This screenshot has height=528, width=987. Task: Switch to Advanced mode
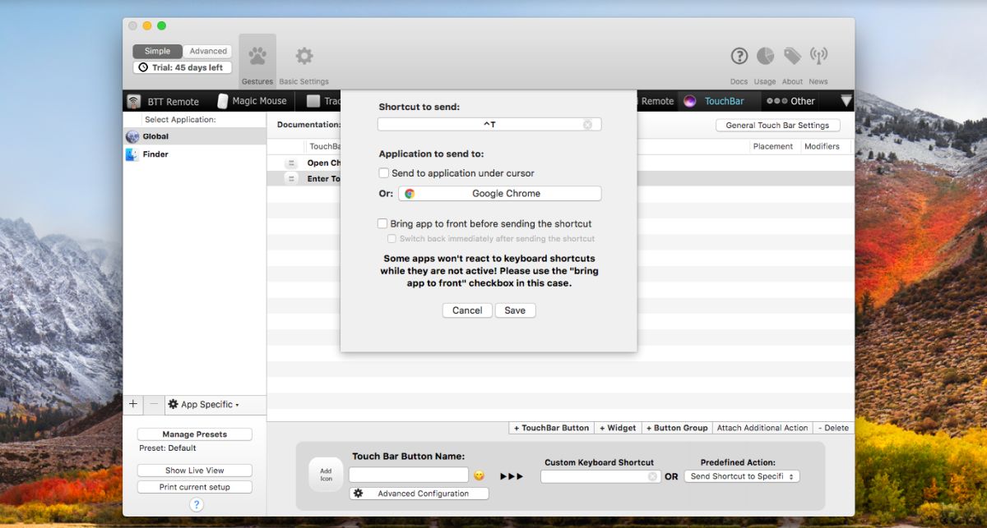(207, 51)
